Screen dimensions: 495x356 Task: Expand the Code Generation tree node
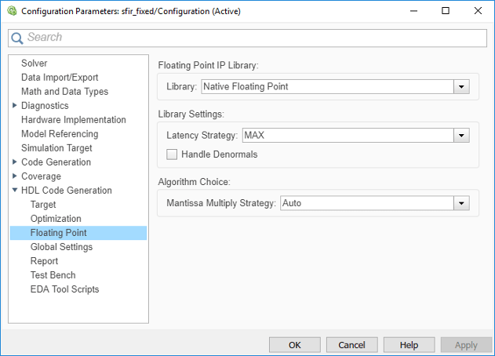tap(15, 162)
